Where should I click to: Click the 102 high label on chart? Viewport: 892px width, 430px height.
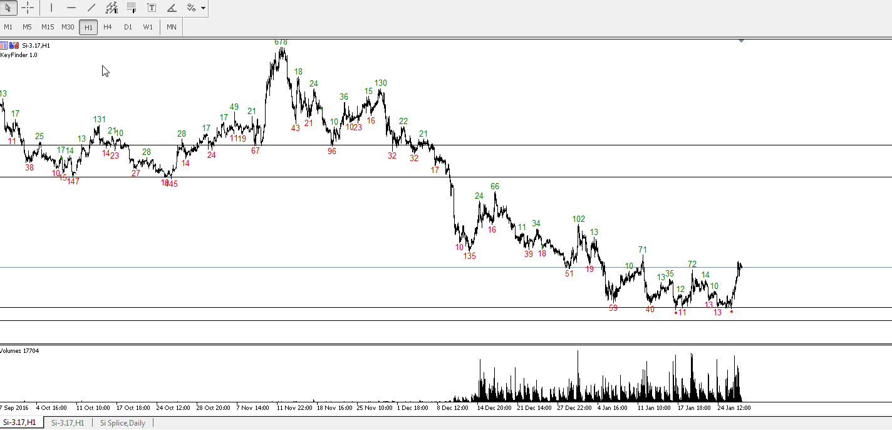pos(579,219)
